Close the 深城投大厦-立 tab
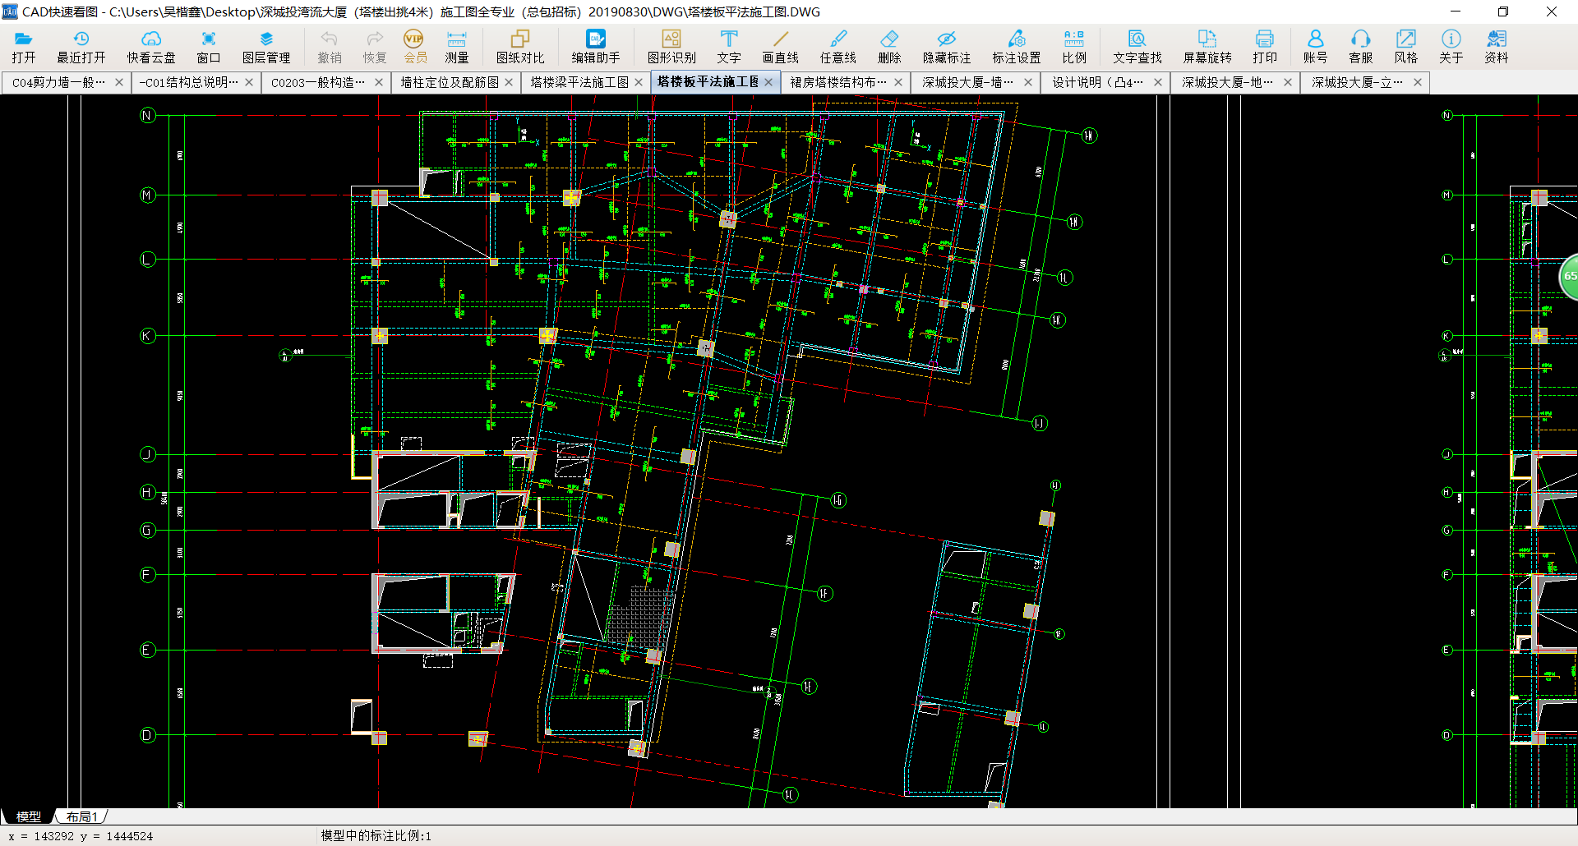 (x=1418, y=82)
